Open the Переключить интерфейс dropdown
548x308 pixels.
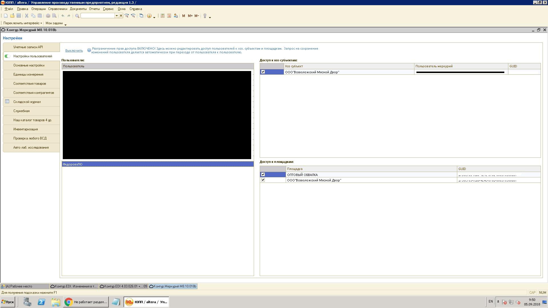pos(23,23)
